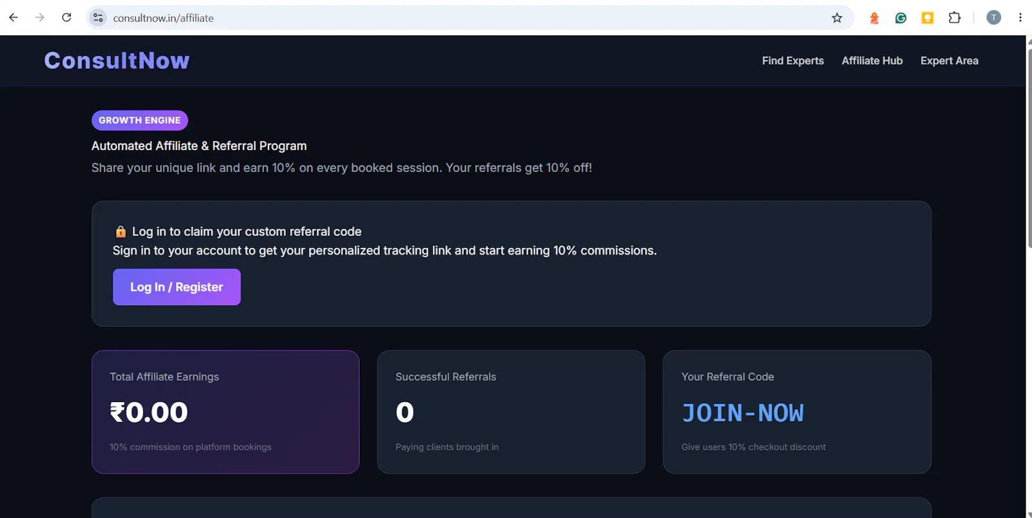Click the lock icon beside Log in heading
Screen dimensions: 1032x518
point(121,231)
